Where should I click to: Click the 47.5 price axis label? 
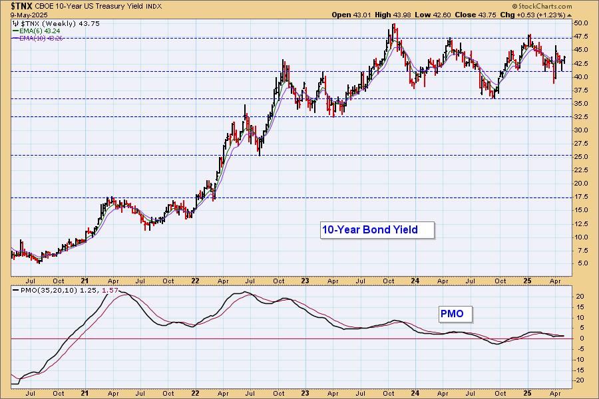click(x=580, y=37)
